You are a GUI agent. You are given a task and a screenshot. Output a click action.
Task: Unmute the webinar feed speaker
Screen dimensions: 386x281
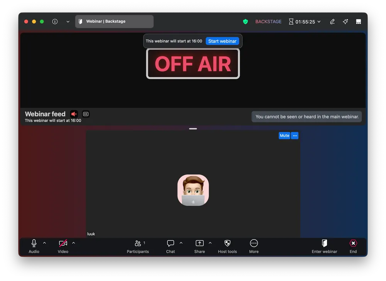pyautogui.click(x=74, y=114)
